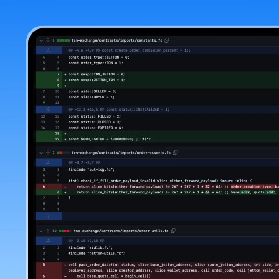
Task: Collapse the order-asserts.fc file diff
Action: 41,153
